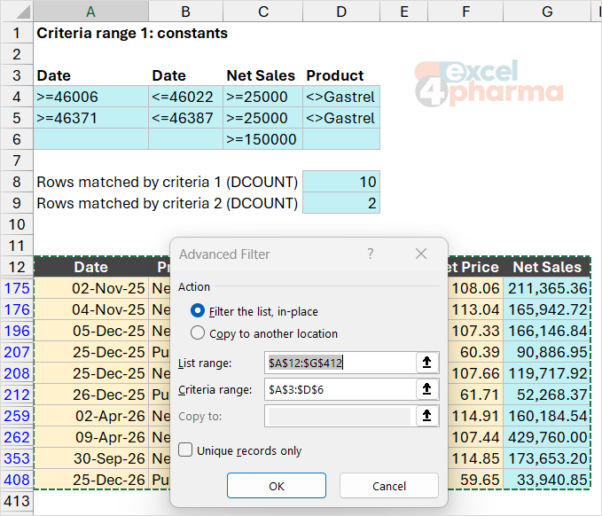This screenshot has width=602, height=516.
Task: Click the Copy to range selector icon
Action: click(x=427, y=416)
